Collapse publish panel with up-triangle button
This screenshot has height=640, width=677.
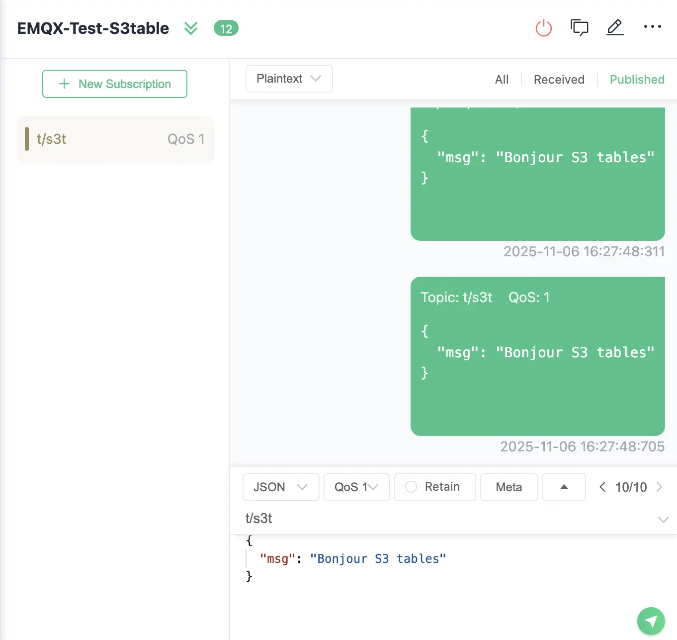click(x=564, y=487)
